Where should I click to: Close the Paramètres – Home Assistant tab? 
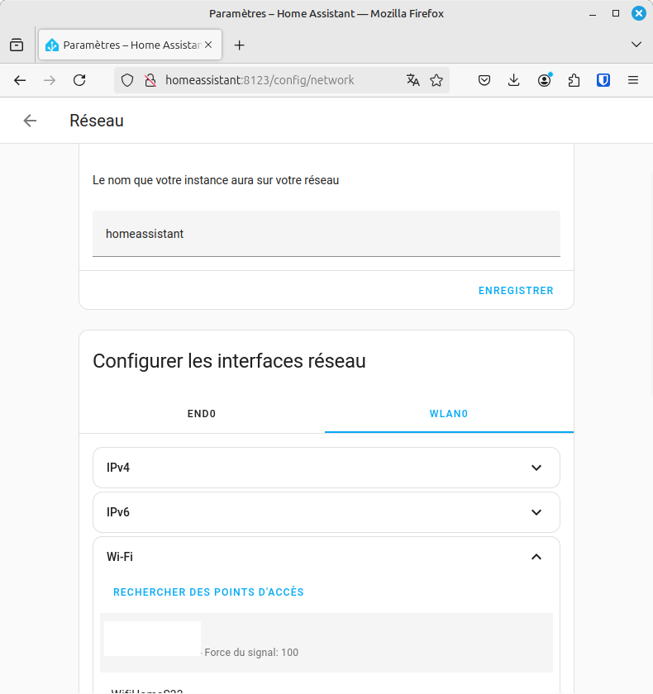[x=208, y=45]
